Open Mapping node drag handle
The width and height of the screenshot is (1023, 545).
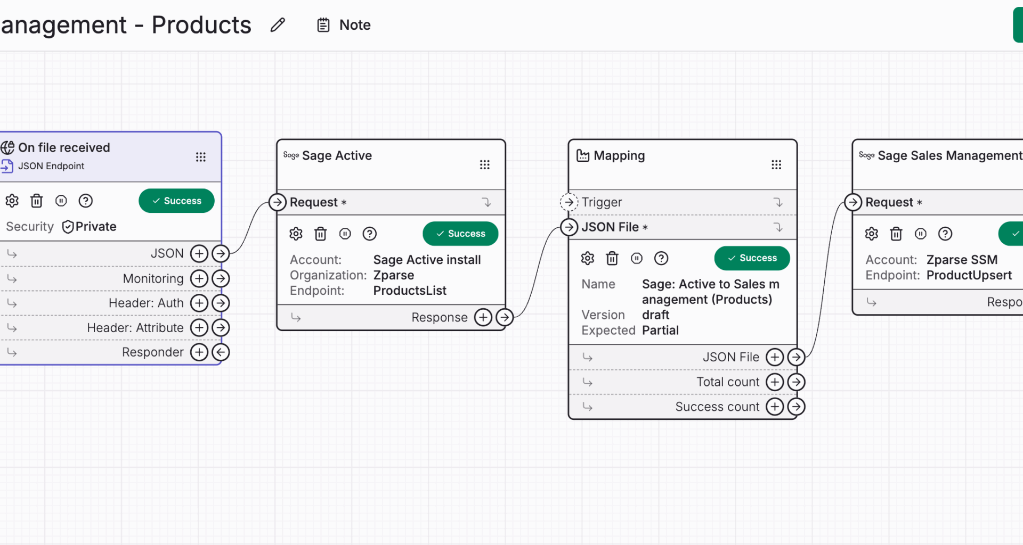(776, 165)
